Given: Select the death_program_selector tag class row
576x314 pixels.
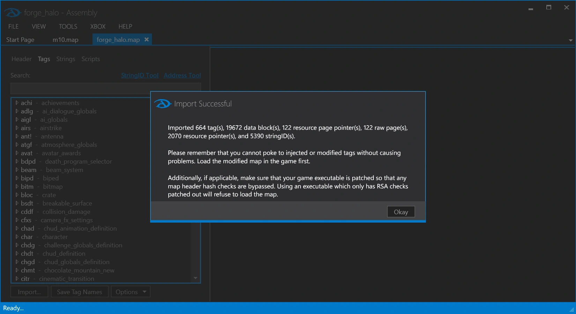Looking at the screenshot, I should [66, 162].
